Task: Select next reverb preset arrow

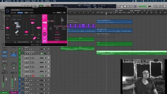Action: 31,42
